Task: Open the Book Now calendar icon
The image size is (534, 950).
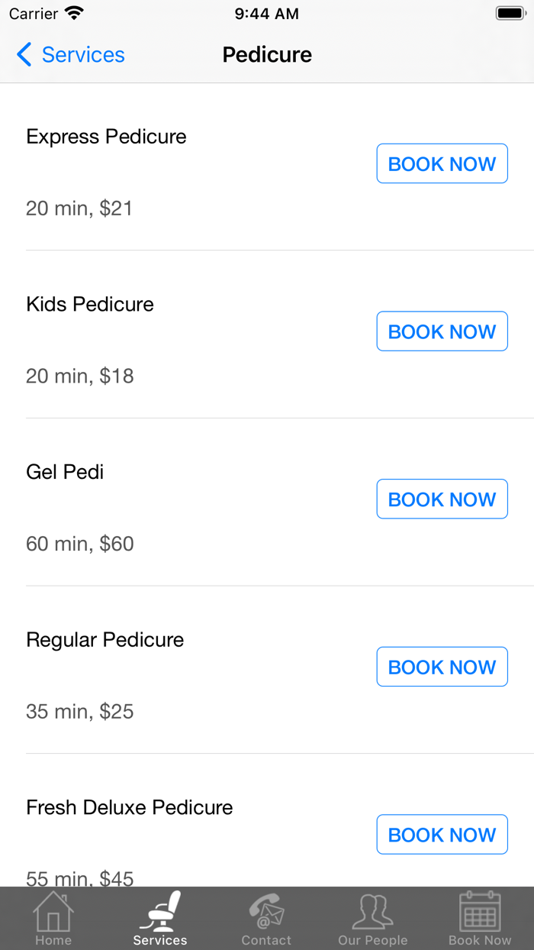Action: (480, 911)
